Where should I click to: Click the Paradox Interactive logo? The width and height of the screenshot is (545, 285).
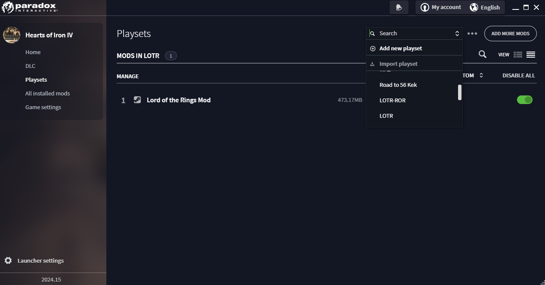pyautogui.click(x=29, y=7)
